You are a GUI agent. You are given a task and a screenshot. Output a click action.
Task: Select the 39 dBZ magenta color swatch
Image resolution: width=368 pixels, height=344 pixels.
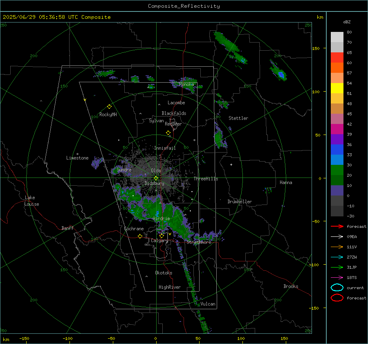coord(337,129)
